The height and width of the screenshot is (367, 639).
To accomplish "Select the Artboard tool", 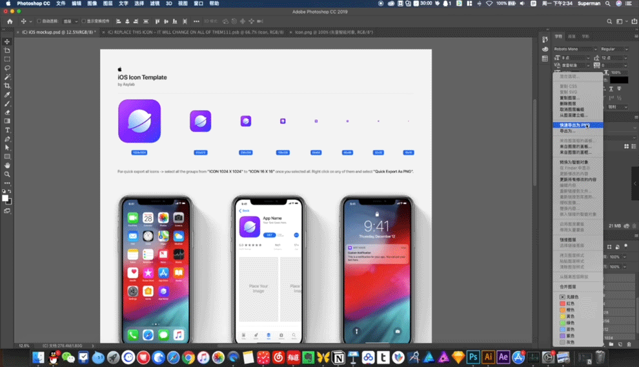I will [x=7, y=50].
